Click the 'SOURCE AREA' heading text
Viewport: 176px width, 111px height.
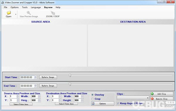pos(41,22)
